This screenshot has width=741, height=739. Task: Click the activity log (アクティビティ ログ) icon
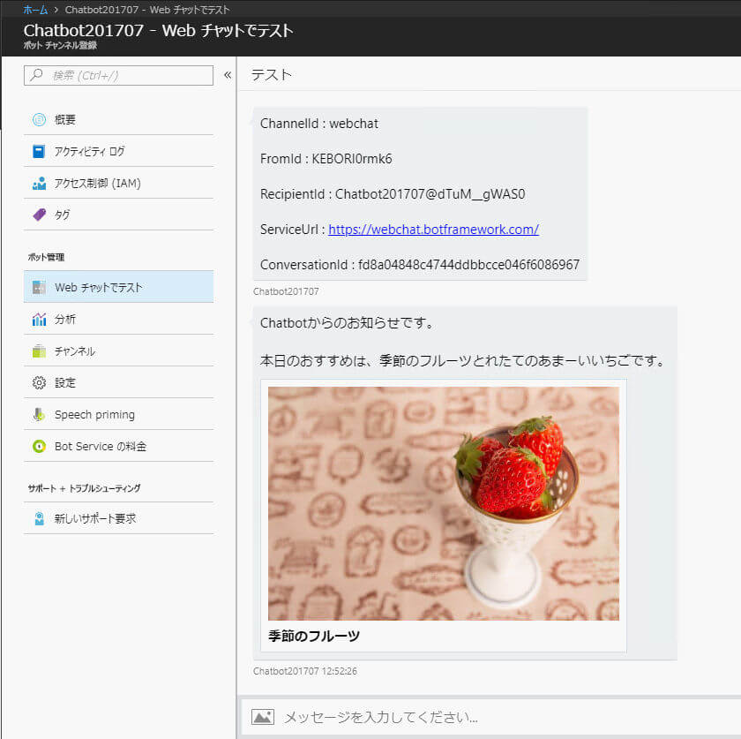[x=39, y=151]
